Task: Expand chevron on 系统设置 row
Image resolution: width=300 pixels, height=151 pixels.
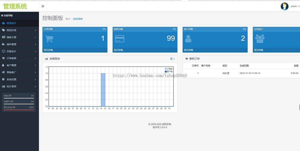Action: tap(35, 79)
